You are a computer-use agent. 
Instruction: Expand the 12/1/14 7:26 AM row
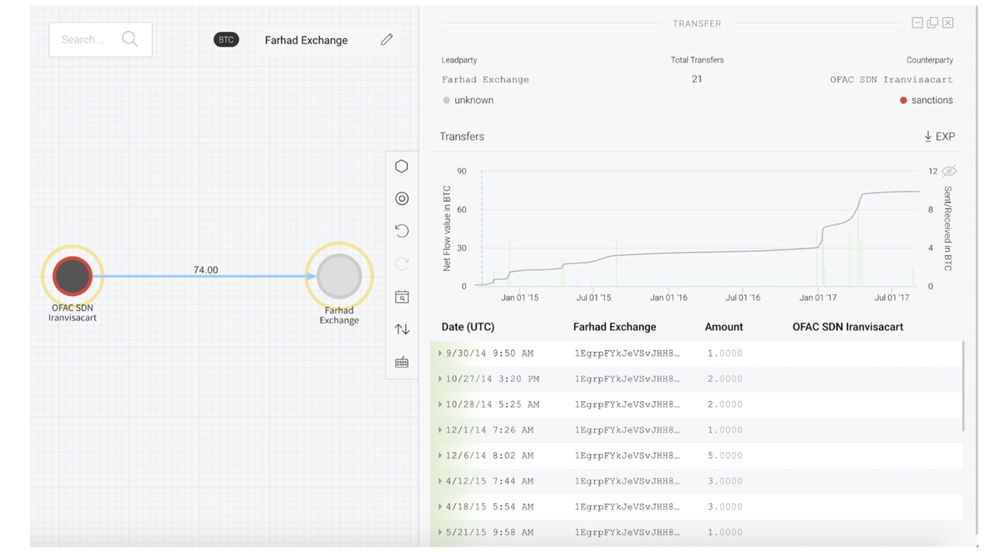(x=440, y=430)
